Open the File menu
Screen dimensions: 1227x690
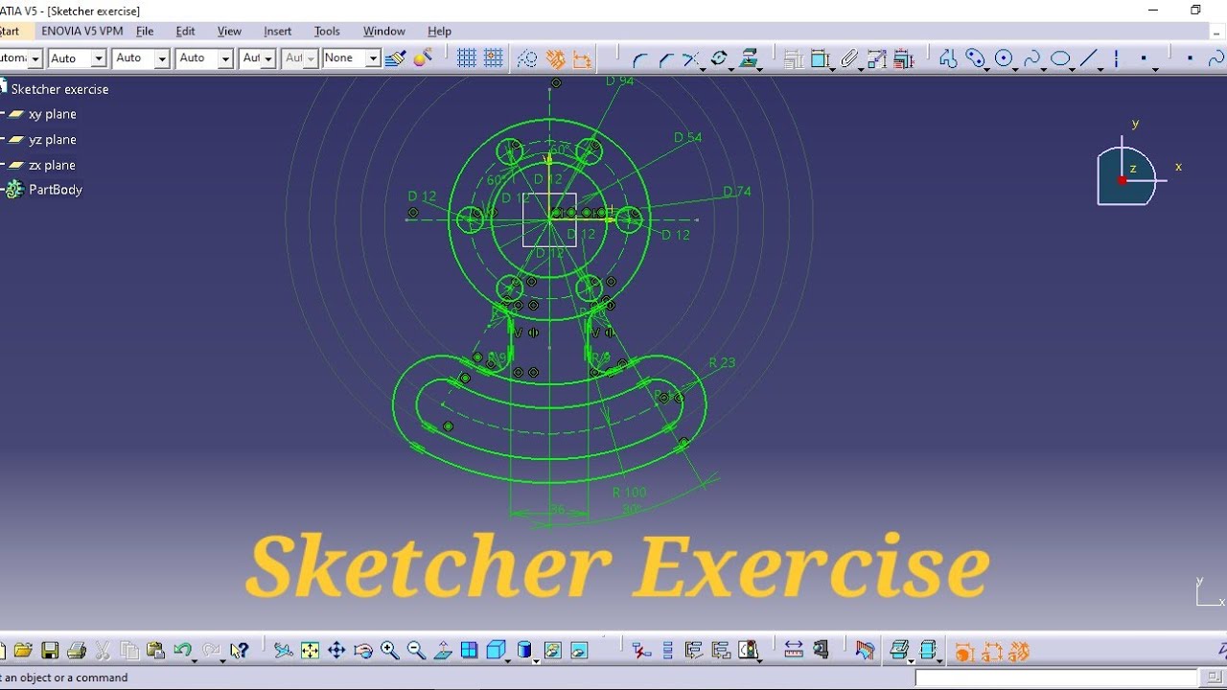coord(145,31)
